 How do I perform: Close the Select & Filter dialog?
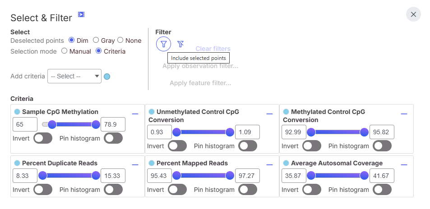(x=413, y=14)
